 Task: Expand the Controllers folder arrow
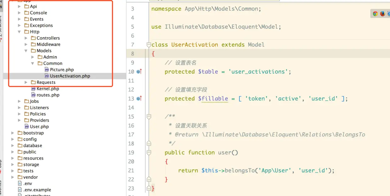(26, 38)
